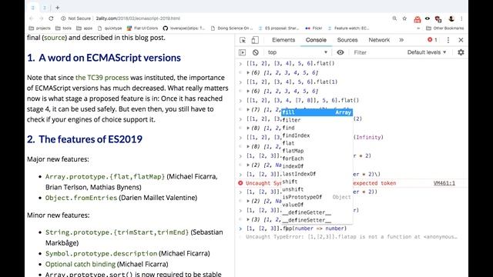
Task: Open the Other Bookmarks folder
Action: 445,28
